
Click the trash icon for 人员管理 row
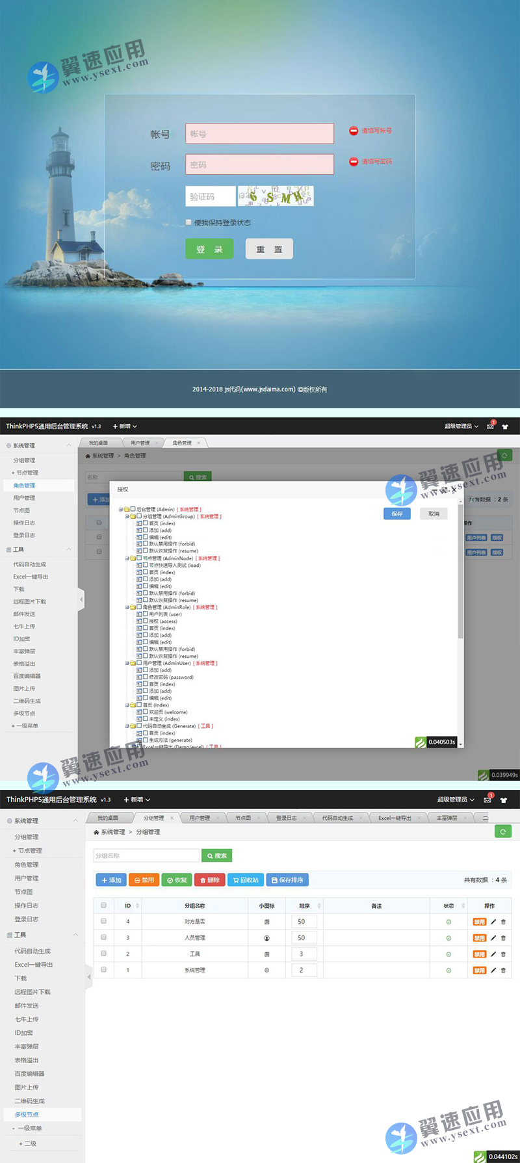tap(503, 938)
